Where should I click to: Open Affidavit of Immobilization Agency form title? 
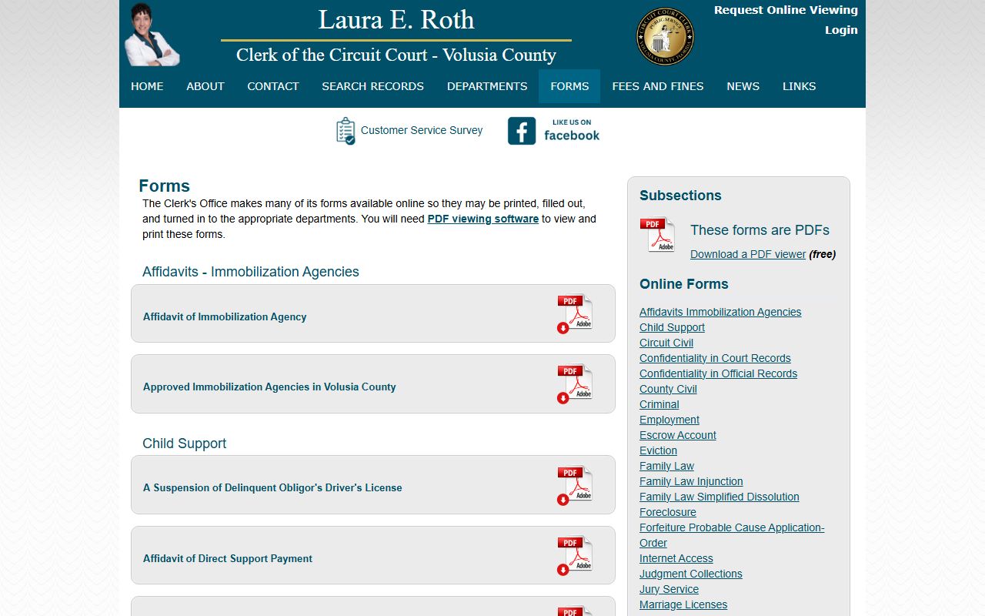225,316
